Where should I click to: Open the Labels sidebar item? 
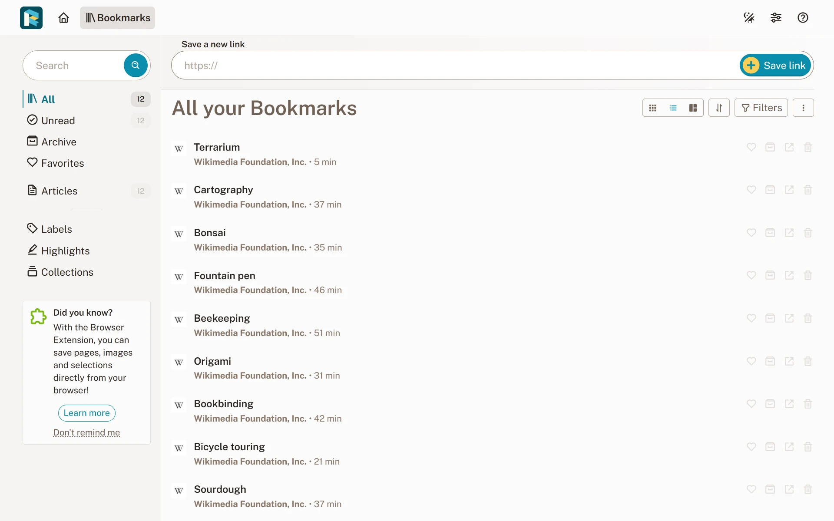point(87,229)
